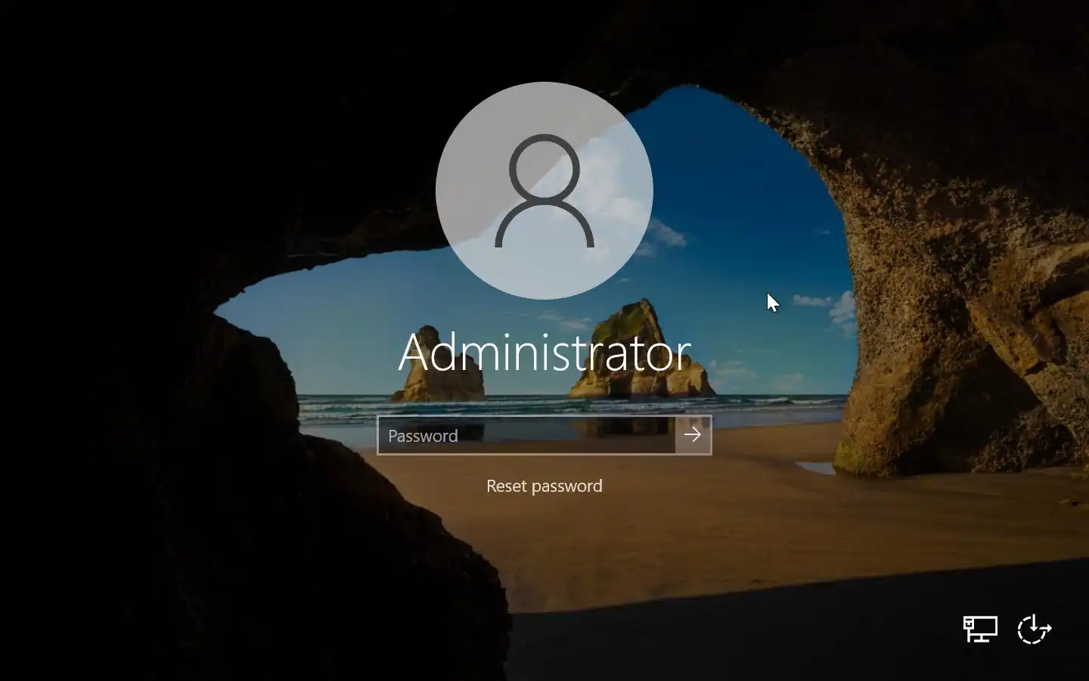Screen dimensions: 1089x681
Task: Open the Ease of Access icon
Action: coord(1034,629)
